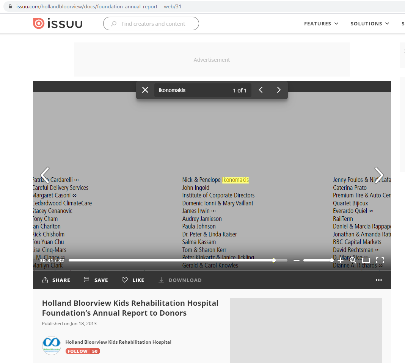This screenshot has width=405, height=363.
Task: Click 'Domenic Ionni & Mary Vaillant' entry
Action: [218, 203]
